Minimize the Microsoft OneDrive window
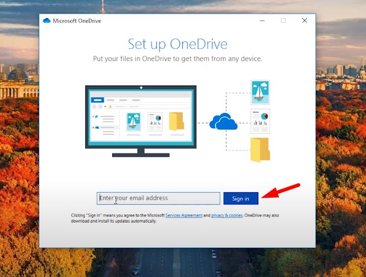The height and width of the screenshot is (277, 366). tap(262, 21)
